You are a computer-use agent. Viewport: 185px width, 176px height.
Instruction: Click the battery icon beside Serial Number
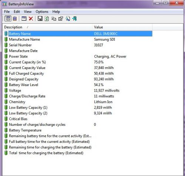6,45
